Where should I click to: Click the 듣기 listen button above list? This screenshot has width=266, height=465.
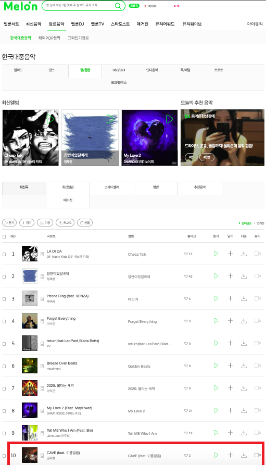(x=9, y=223)
